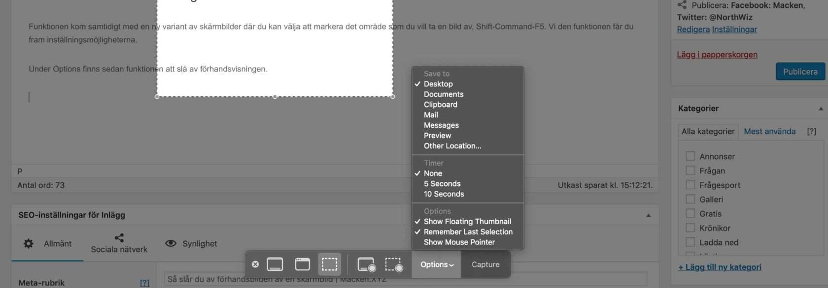Set timer to 5 Seconds

click(x=442, y=184)
